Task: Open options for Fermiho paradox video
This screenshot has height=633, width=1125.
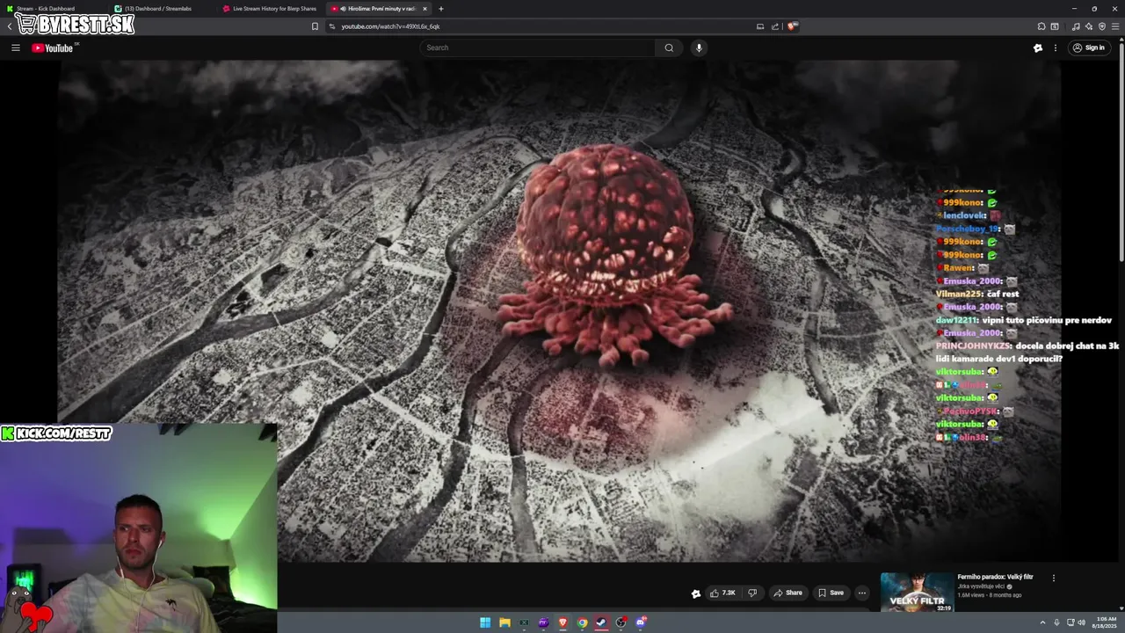Action: pyautogui.click(x=1054, y=578)
